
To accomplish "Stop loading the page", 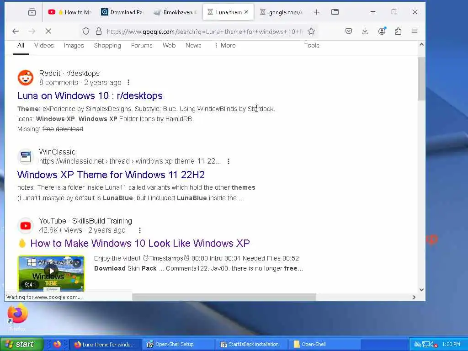I will point(48,31).
